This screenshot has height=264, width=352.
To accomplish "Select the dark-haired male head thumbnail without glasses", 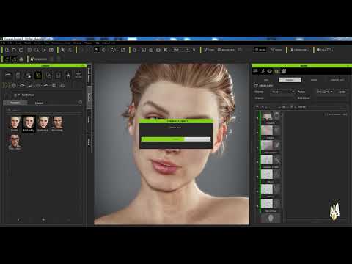I will click(57, 124).
